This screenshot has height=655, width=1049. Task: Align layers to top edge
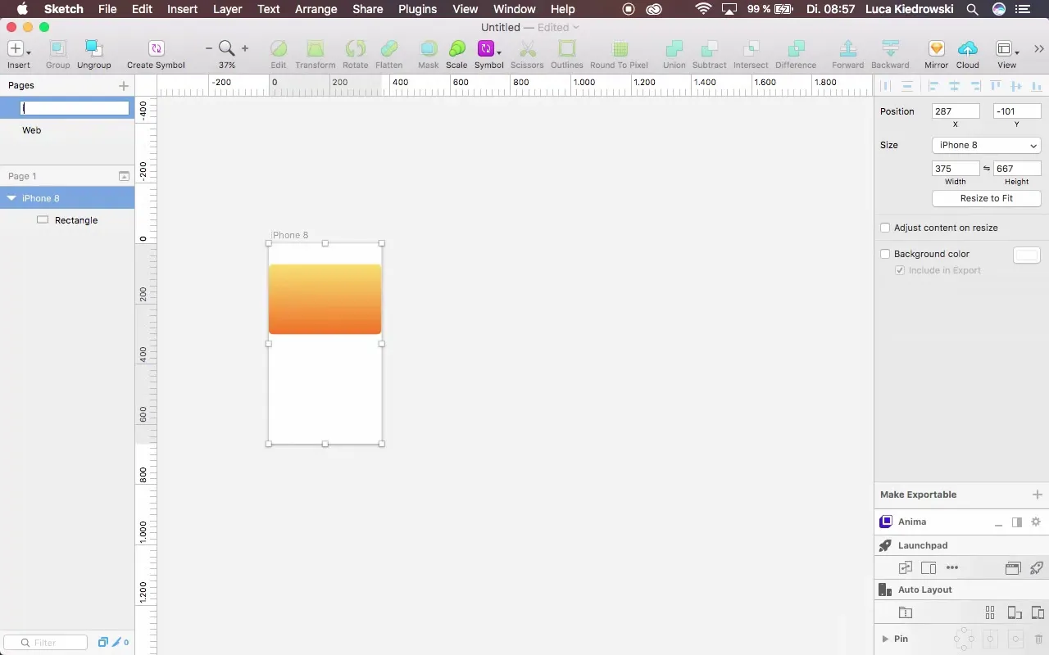point(996,85)
